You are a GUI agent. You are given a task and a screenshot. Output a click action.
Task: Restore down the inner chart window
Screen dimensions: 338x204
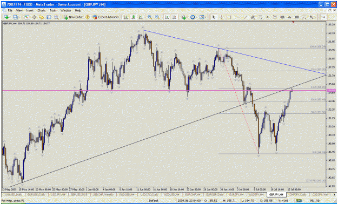click(x=329, y=10)
